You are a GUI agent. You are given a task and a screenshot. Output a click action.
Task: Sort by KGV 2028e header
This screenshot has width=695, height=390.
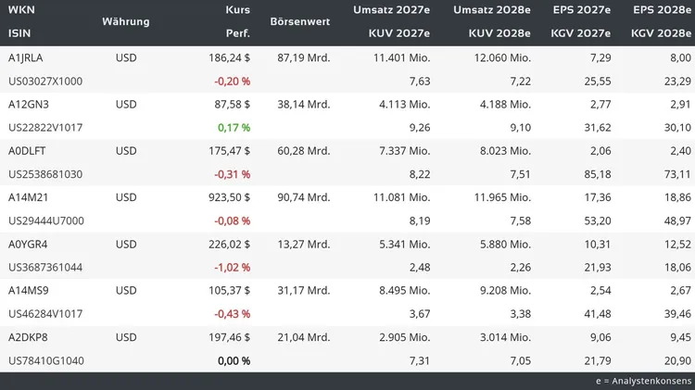(x=661, y=33)
